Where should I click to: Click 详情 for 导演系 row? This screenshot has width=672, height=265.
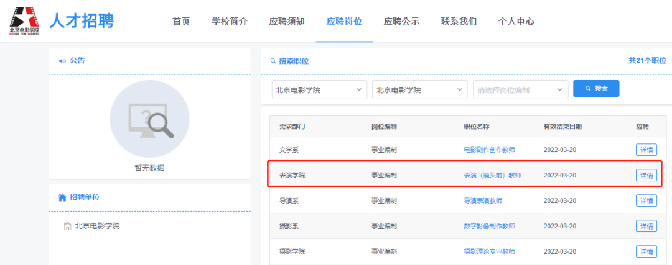click(x=646, y=200)
